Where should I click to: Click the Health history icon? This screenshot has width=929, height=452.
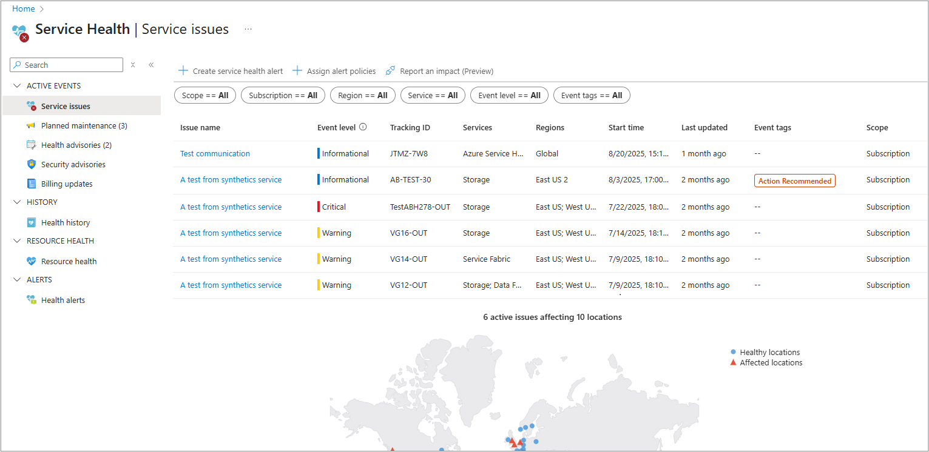click(x=32, y=222)
